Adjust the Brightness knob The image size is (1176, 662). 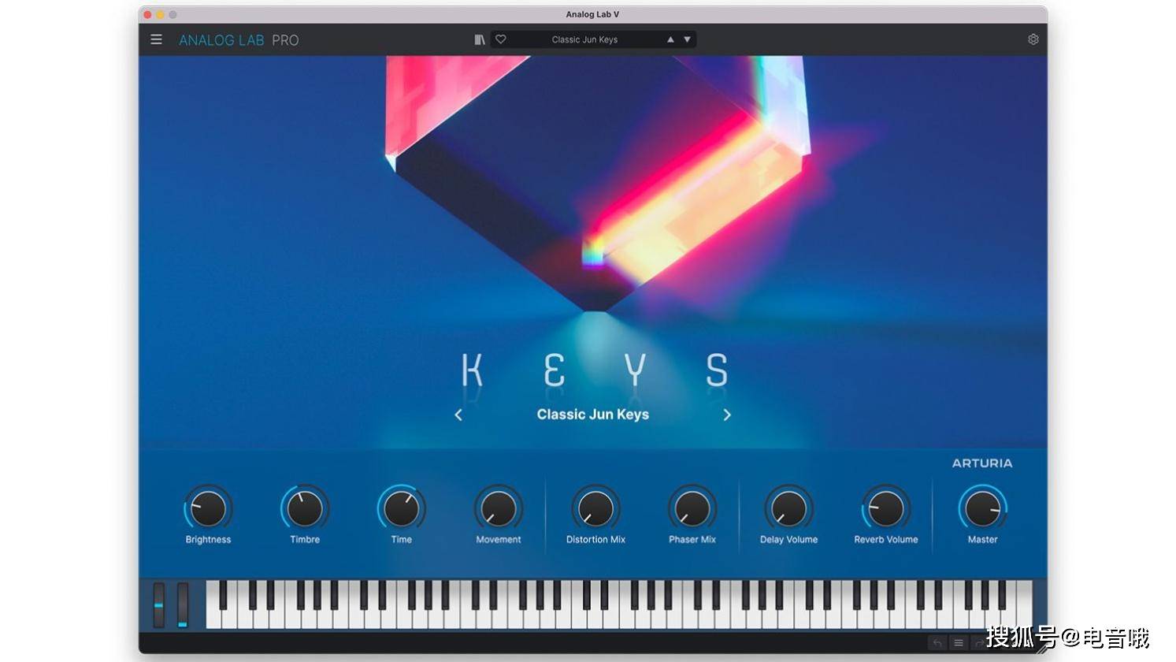point(208,508)
